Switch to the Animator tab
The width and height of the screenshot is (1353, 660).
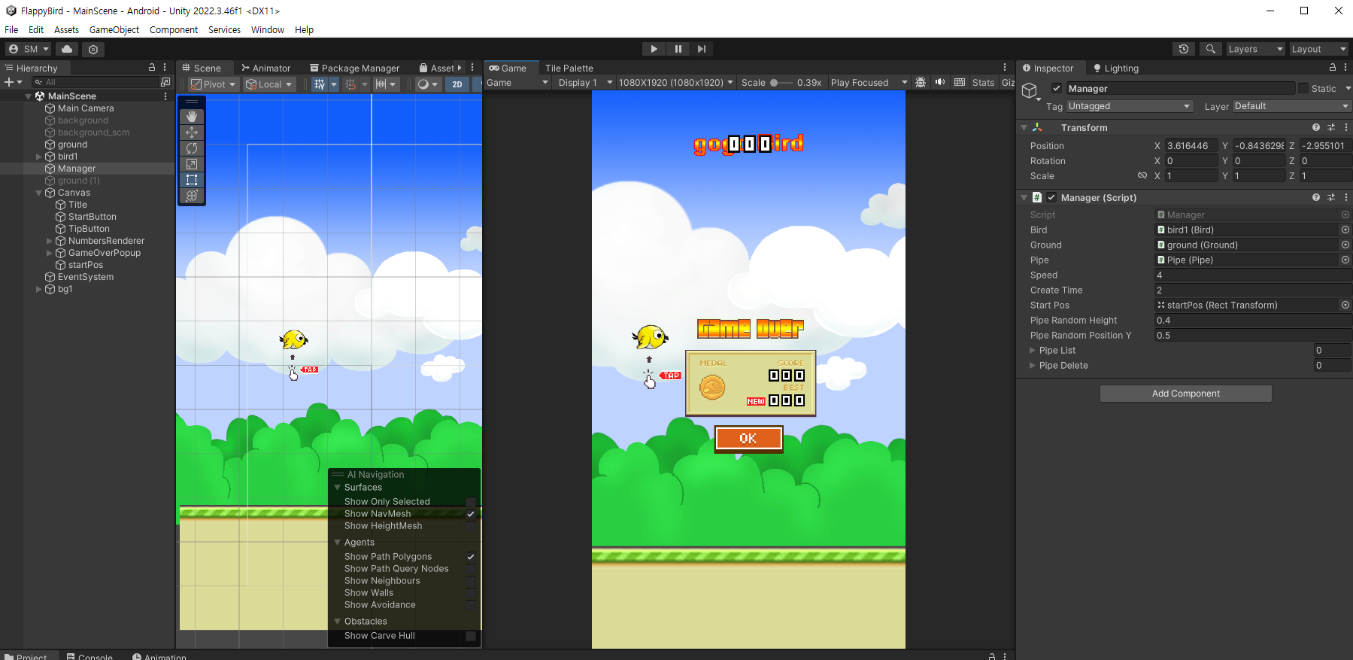click(265, 68)
